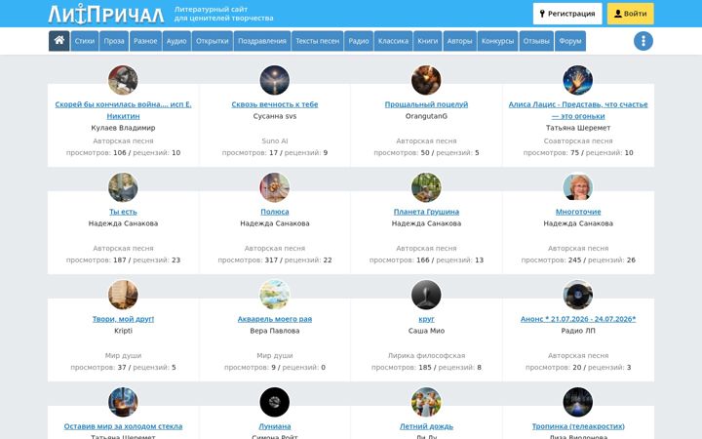Open the Авторы section
702x439 pixels.
tap(460, 41)
